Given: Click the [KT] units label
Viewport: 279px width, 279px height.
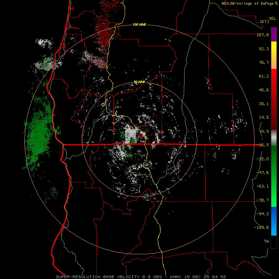Looking at the screenshot, I should 265,21.
